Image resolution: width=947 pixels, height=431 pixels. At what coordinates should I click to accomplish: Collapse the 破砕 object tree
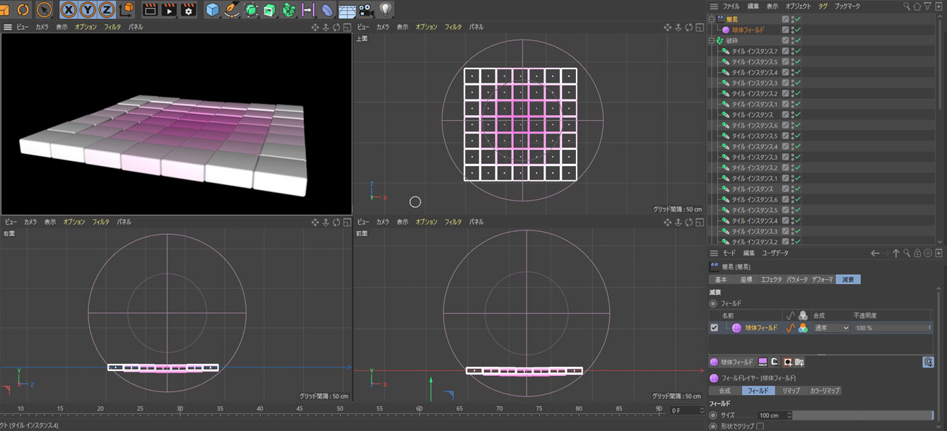coord(712,40)
